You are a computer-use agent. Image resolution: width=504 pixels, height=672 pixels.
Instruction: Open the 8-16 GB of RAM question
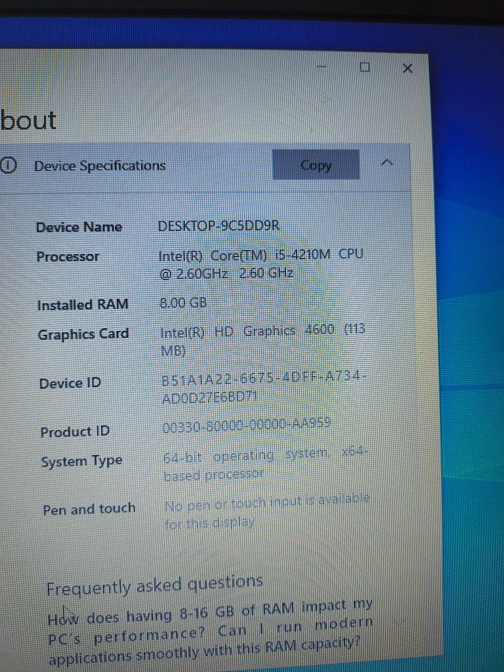point(210,632)
